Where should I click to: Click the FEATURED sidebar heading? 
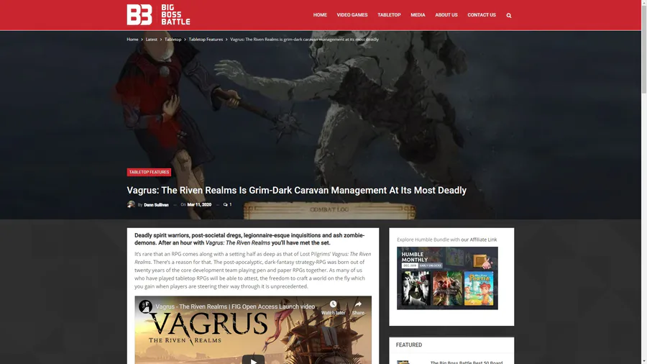pos(409,345)
